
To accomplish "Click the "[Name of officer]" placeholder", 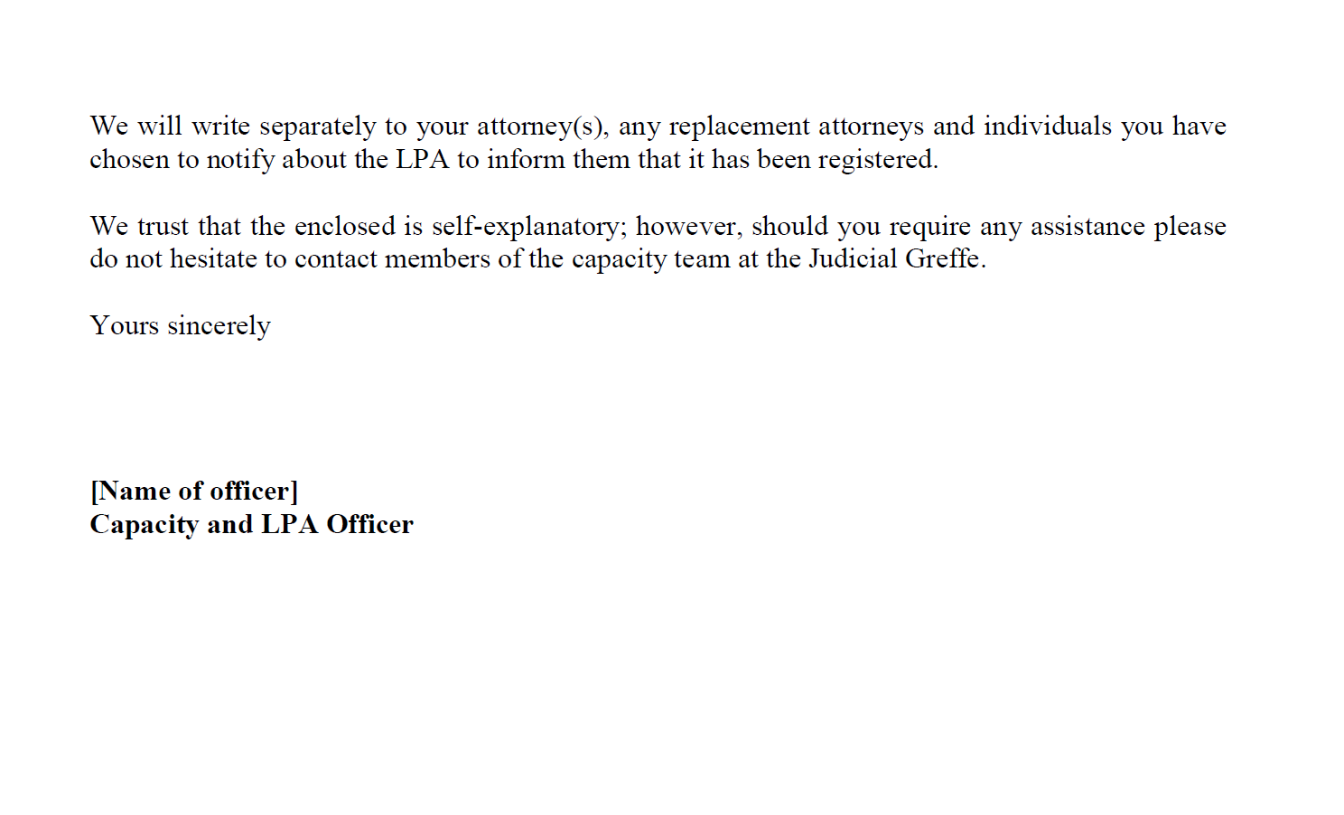I will tap(193, 491).
